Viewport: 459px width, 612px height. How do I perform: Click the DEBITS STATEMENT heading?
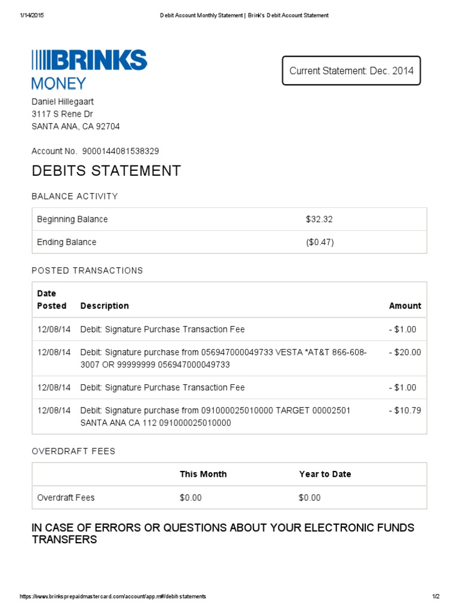[106, 171]
